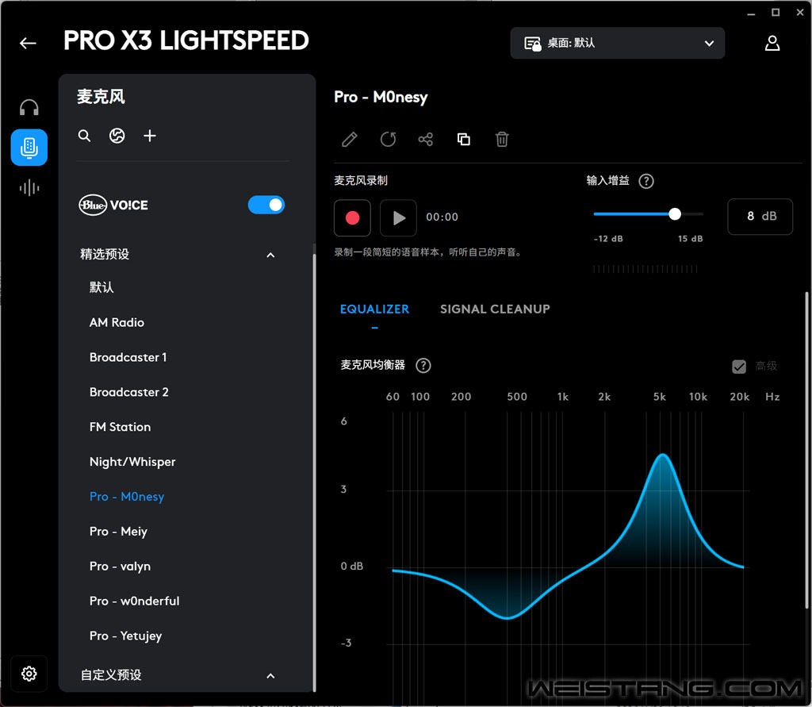The image size is (812, 707).
Task: Click the PRO X3 LIGHTSPEED device title
Action: pyautogui.click(x=186, y=41)
